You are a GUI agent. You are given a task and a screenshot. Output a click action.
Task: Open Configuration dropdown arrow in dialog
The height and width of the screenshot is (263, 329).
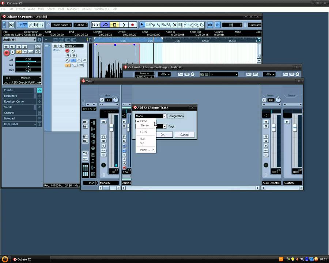coord(165,116)
